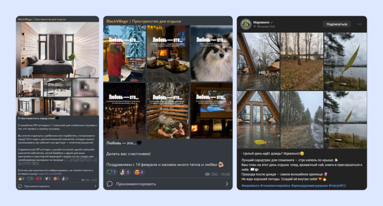Remove the lower blurred photo with X
This screenshot has height=206, width=383.
tap(85, 106)
